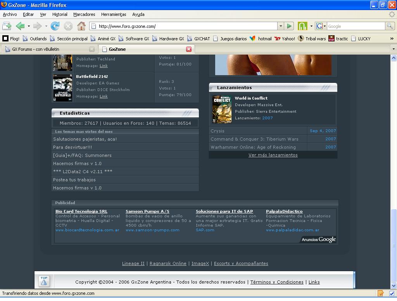Open PalpalaDidactico ad link

(284, 212)
